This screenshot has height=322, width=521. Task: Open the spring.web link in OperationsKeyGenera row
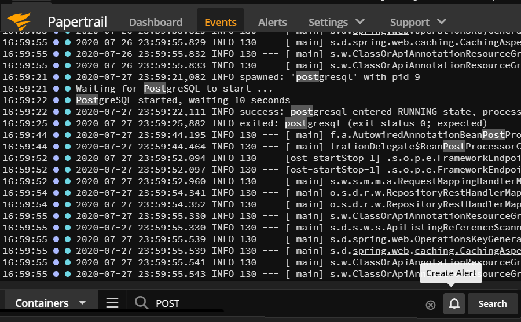coord(381,239)
